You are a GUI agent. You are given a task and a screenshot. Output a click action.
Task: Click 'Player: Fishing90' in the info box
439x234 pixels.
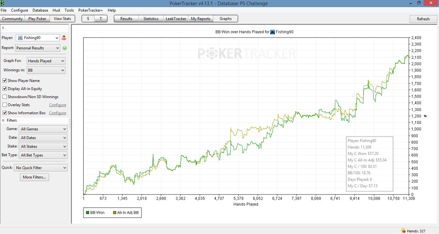(362, 141)
